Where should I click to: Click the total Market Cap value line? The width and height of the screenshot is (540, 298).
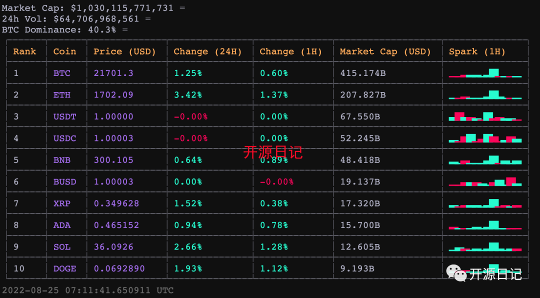pyautogui.click(x=93, y=8)
